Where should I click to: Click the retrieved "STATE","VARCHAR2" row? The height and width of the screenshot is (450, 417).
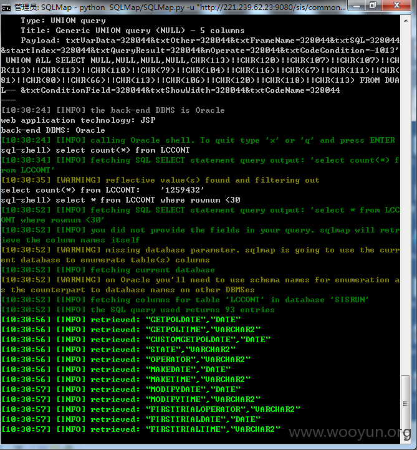[x=118, y=350]
